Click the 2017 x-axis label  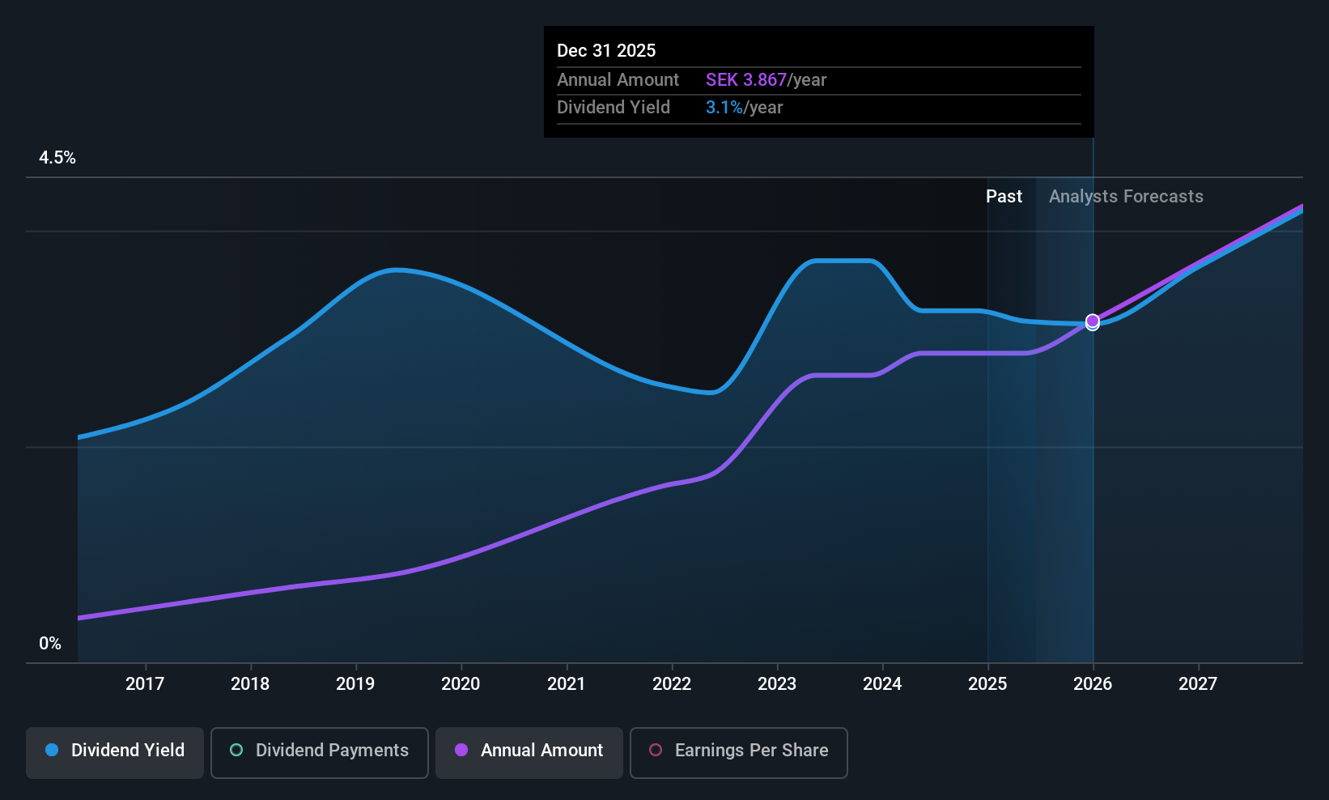(145, 683)
